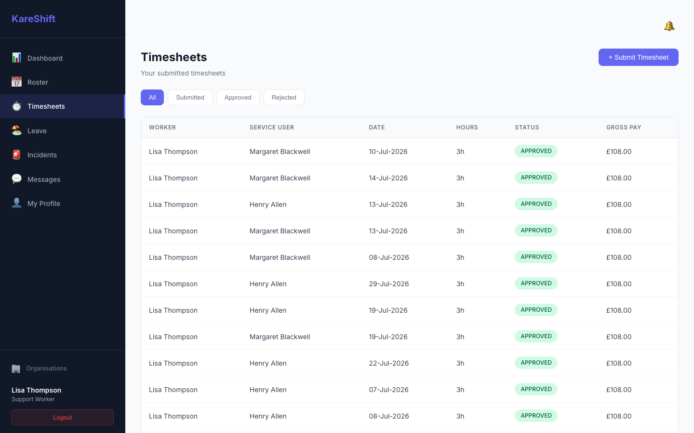Click Lisa Thompson in 10-Jul-2026 row
Image resolution: width=694 pixels, height=433 pixels.
pos(173,152)
